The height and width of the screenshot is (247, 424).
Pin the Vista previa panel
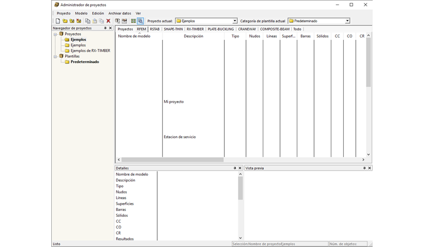tap(364, 168)
